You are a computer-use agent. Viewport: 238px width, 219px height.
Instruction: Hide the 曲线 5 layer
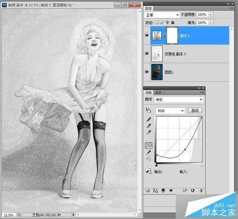tap(147, 35)
